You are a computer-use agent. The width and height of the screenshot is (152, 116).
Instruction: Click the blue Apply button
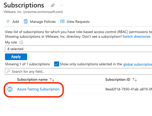(x=16, y=57)
